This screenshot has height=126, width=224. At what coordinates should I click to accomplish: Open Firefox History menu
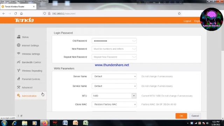pyautogui.click(x=20, y=1)
